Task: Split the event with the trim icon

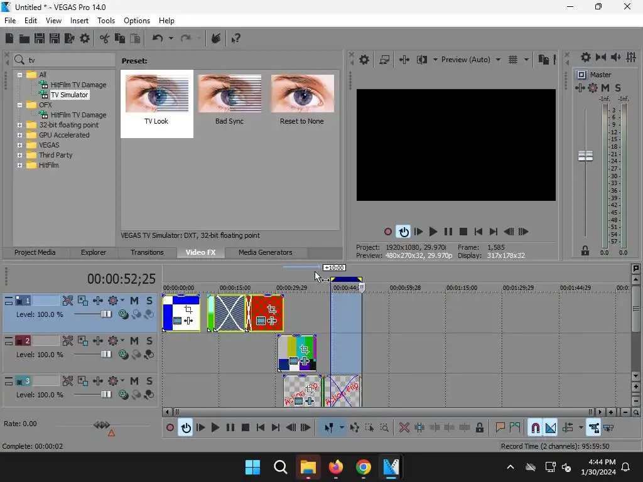Action: click(419, 427)
